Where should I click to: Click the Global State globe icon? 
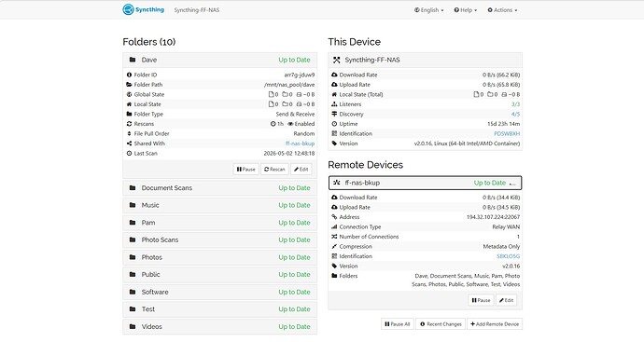click(129, 94)
